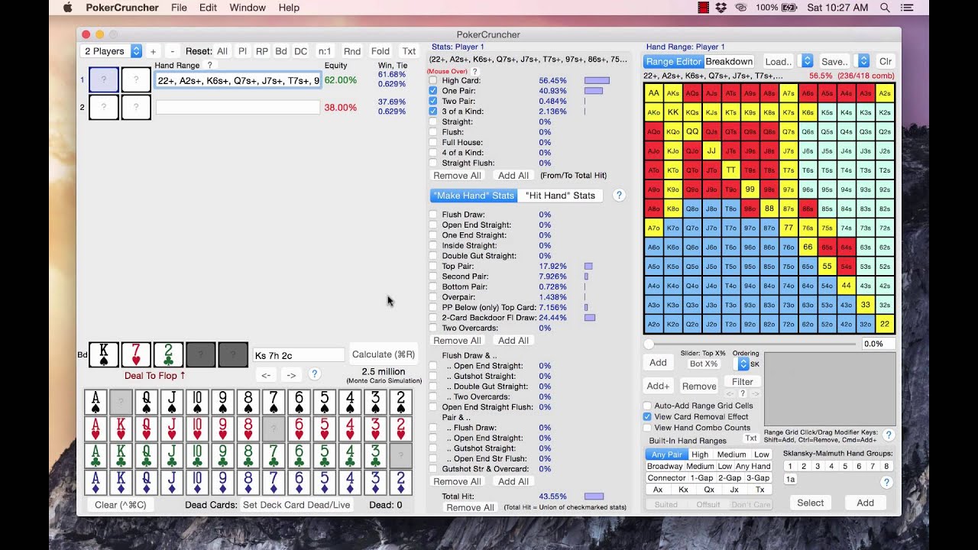Uncheck 3 of a Kind stat
This screenshot has width=978, height=550.
click(x=433, y=112)
